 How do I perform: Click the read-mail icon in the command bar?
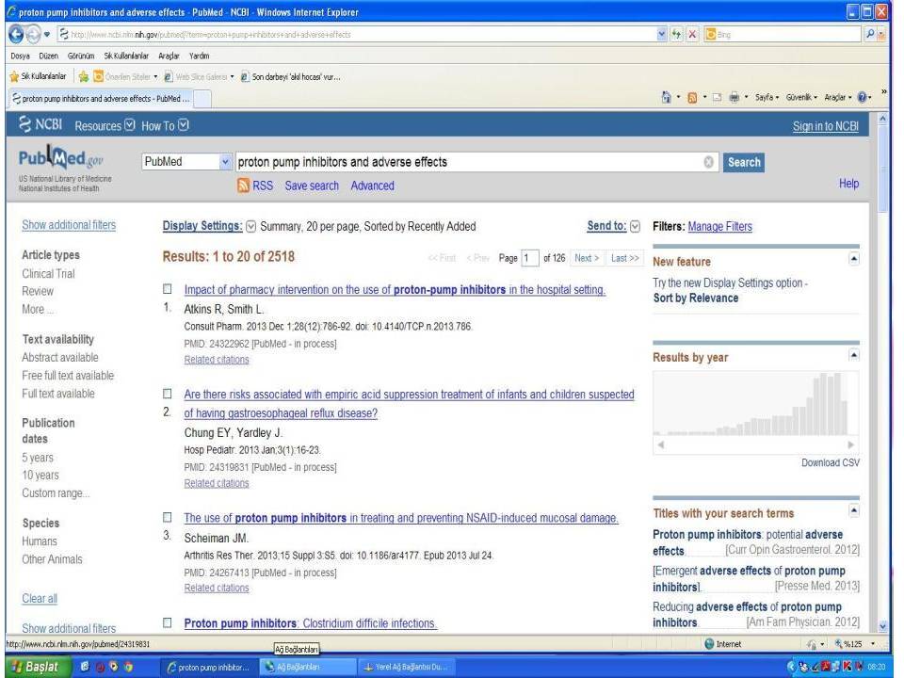click(x=717, y=97)
